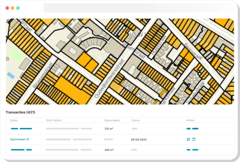Screen dimensions: 240x162
Task: Select the green park area on the map
Action: [16, 56]
